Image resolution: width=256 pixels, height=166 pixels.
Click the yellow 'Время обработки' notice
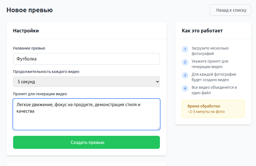coord(213,109)
